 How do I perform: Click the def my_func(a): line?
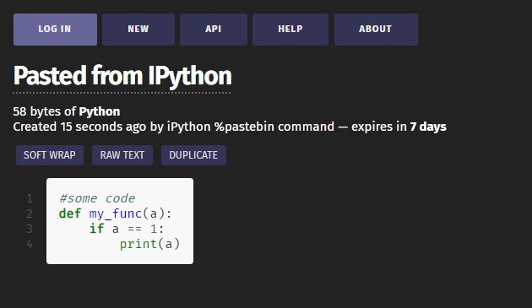click(x=116, y=213)
